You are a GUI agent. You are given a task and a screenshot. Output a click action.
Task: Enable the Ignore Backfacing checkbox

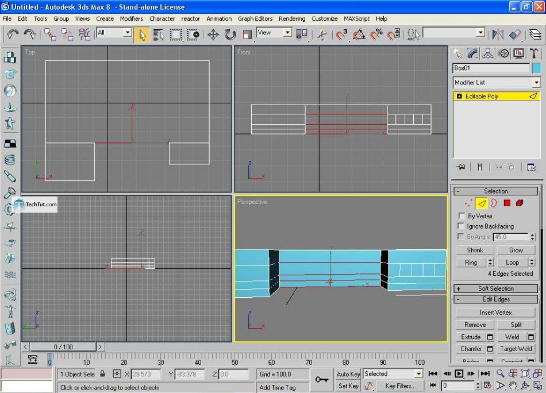coord(461,226)
